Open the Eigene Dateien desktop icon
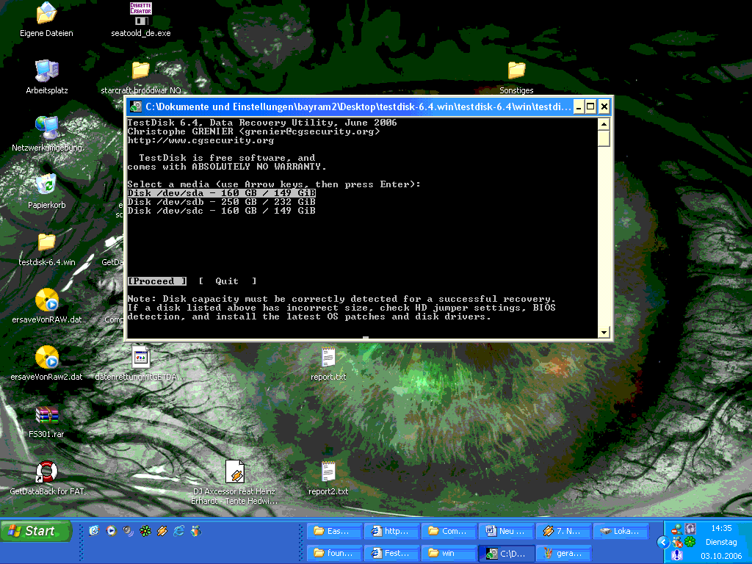The image size is (752, 564). pos(46,13)
